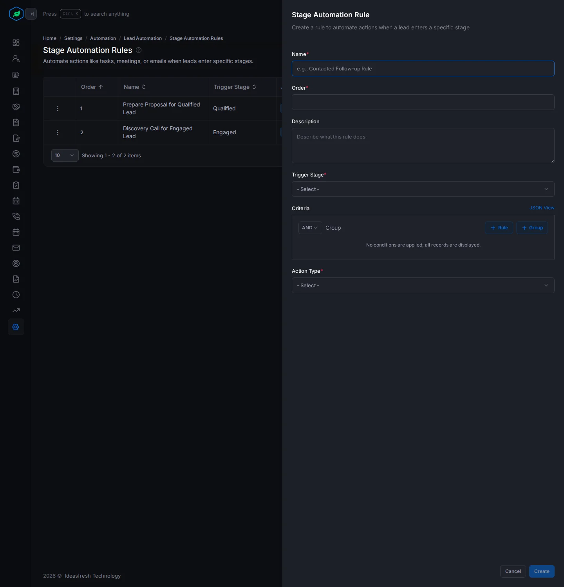Click the Cancel button
Screen dimensions: 564x587
513,571
